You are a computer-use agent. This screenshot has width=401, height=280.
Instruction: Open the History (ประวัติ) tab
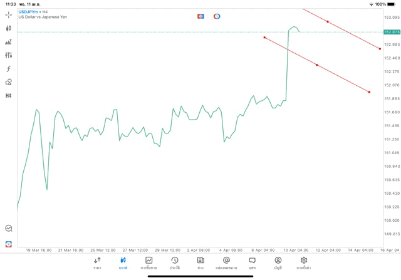174,262
